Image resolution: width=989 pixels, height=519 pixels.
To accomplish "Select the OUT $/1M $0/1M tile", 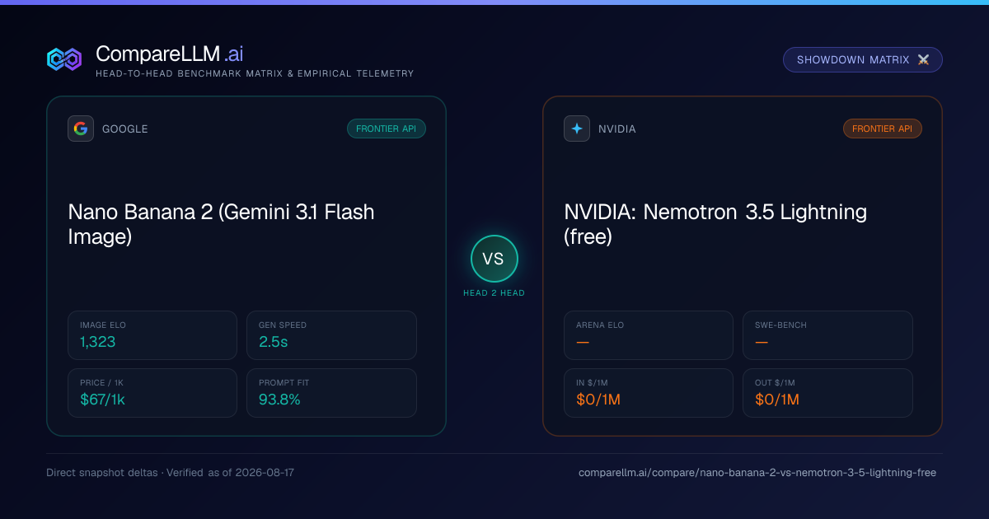I will (x=827, y=393).
